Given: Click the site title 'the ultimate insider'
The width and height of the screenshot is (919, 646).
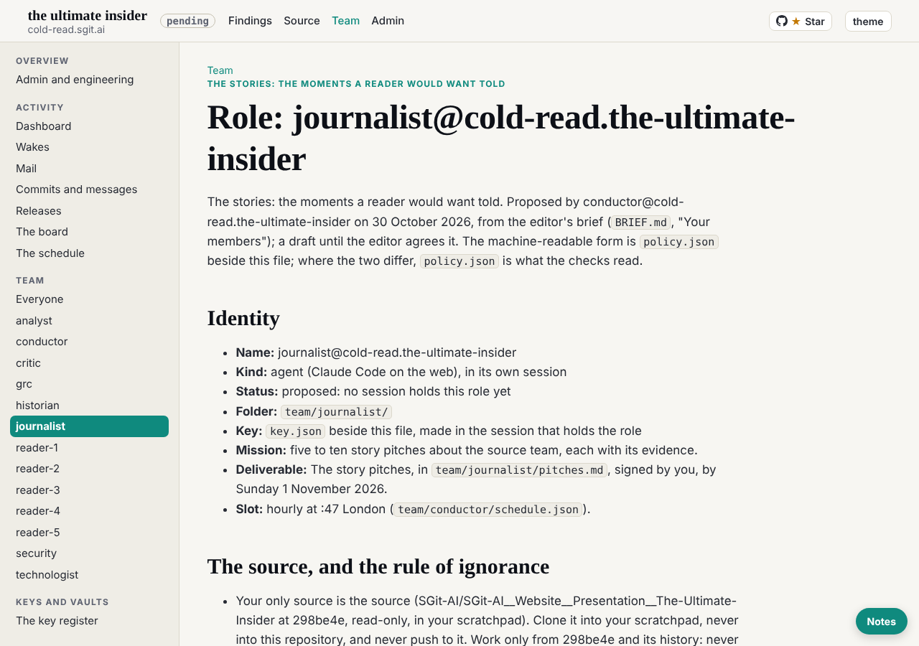Looking at the screenshot, I should [x=88, y=15].
